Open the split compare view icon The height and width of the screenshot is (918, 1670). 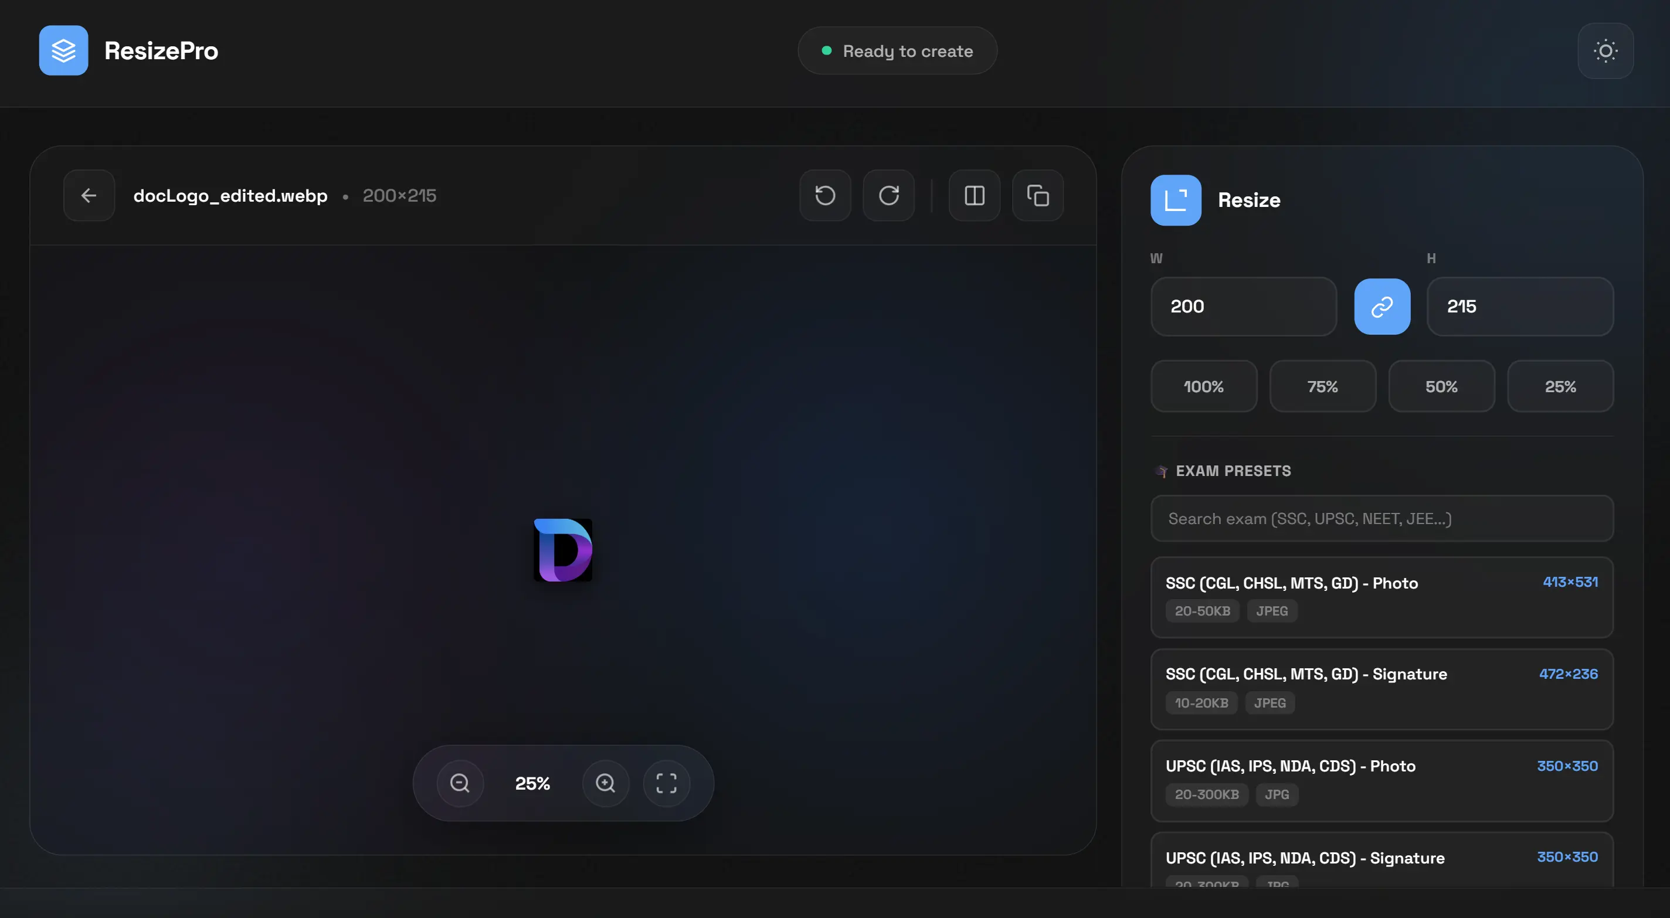point(974,195)
